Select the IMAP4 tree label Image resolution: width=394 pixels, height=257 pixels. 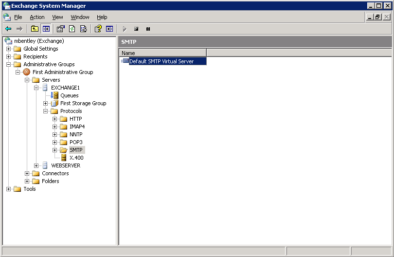tap(77, 127)
